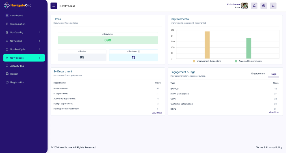Switch to the Engagement tab
The image size is (286, 153).
pos(258,74)
